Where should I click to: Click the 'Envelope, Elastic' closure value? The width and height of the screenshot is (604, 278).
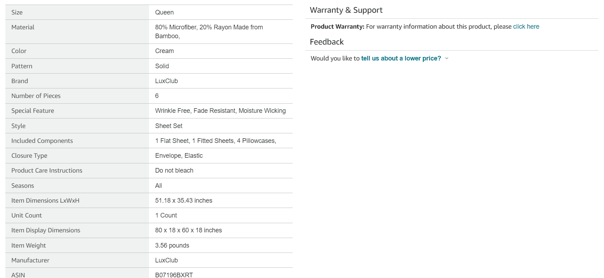(x=179, y=156)
